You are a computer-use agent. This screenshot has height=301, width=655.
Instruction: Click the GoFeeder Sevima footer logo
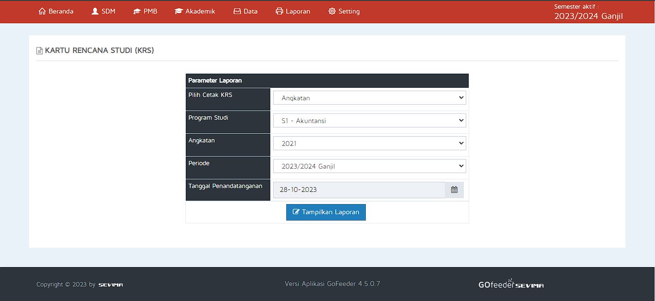(x=511, y=285)
